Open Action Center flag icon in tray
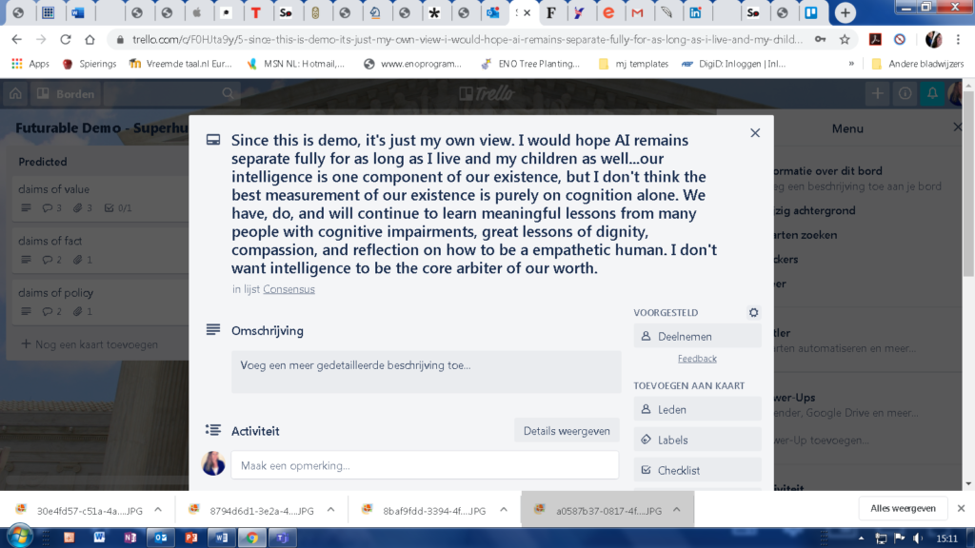This screenshot has width=975, height=548. 900,538
